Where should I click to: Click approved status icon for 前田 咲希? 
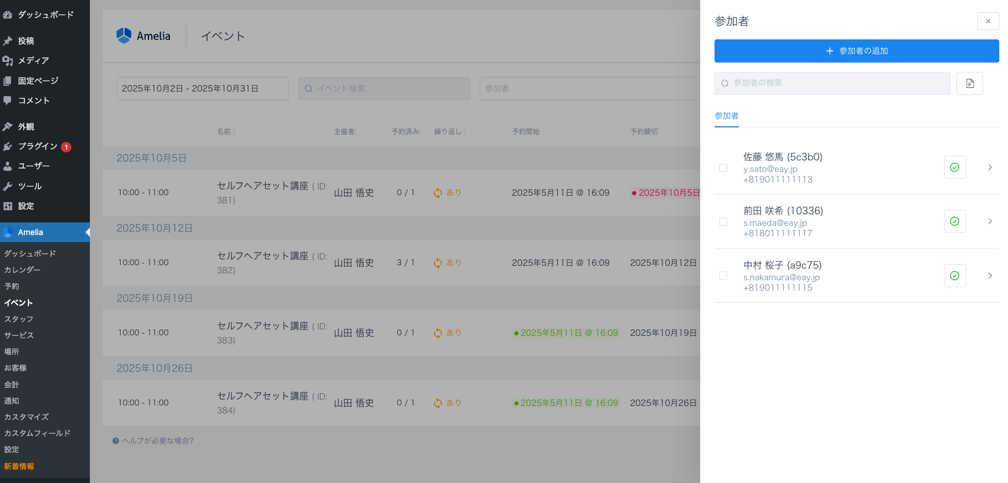[954, 221]
